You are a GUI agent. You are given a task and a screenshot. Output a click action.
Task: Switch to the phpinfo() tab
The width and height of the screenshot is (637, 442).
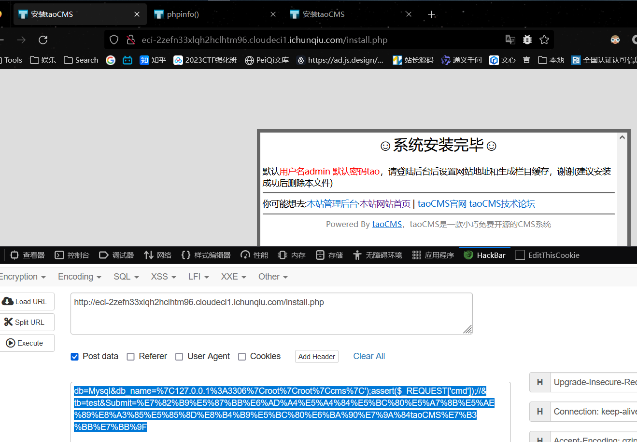(x=215, y=14)
